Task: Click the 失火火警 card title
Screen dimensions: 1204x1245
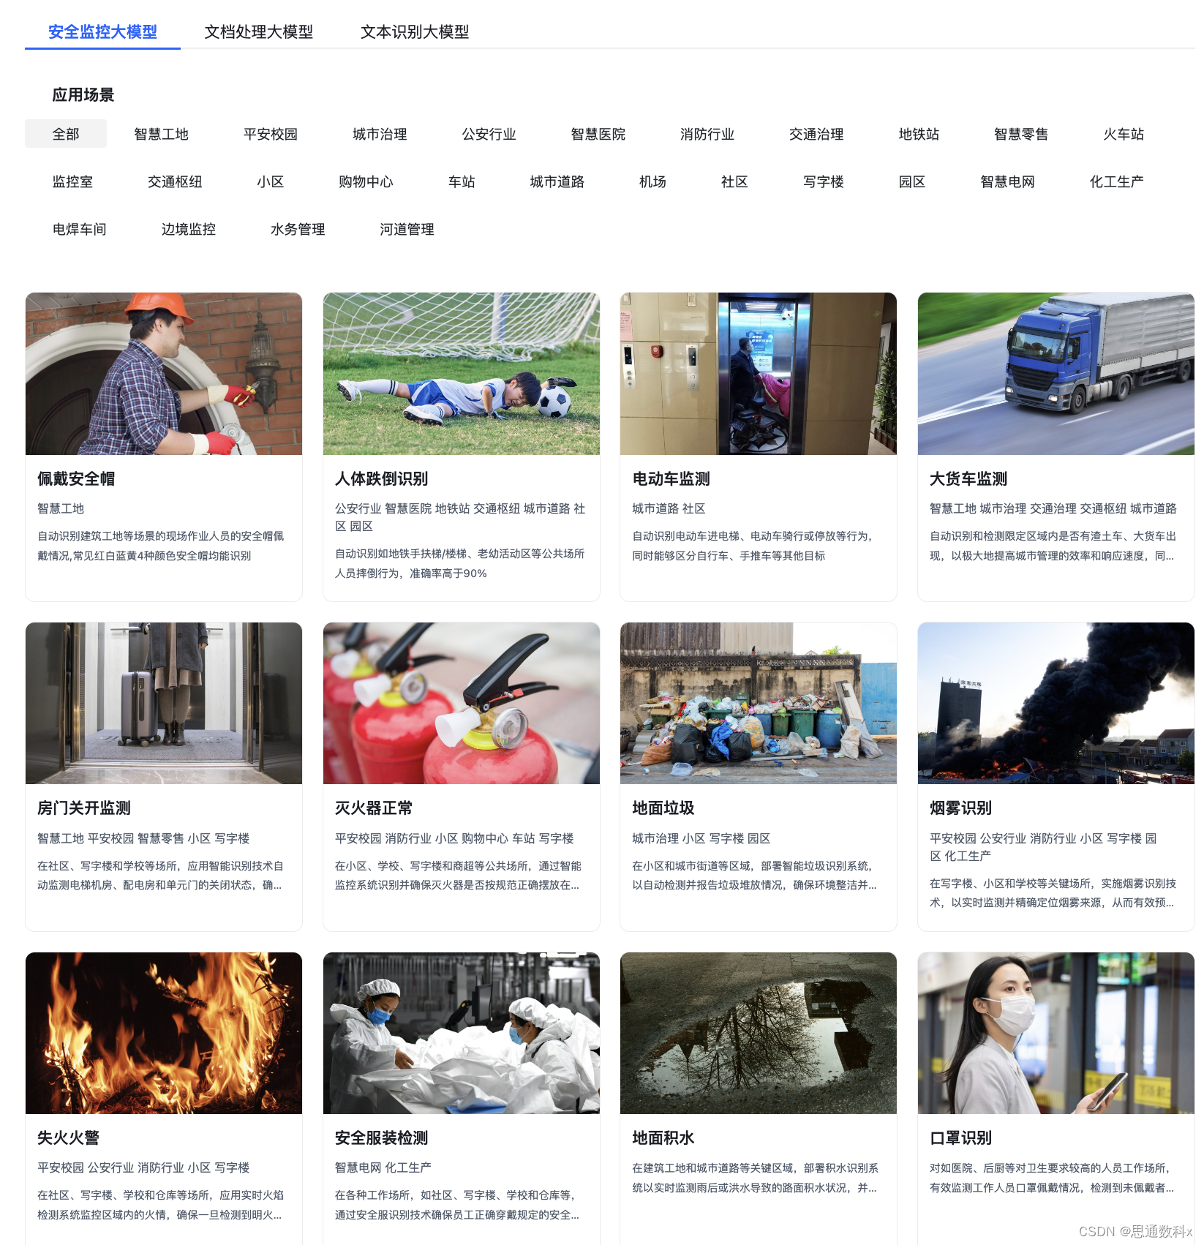Action: tap(68, 1138)
